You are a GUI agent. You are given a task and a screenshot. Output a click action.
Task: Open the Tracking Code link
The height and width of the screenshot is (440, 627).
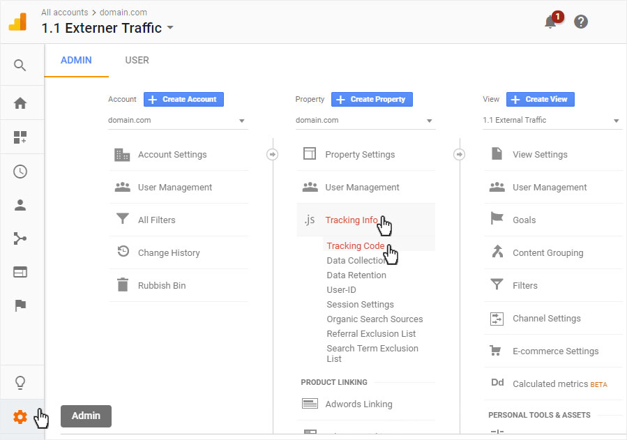point(356,245)
